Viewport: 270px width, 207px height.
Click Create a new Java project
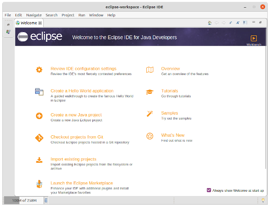[x=76, y=115]
